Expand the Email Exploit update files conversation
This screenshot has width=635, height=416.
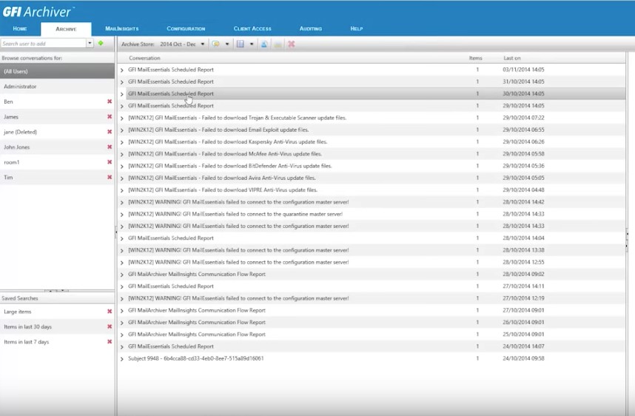[122, 130]
